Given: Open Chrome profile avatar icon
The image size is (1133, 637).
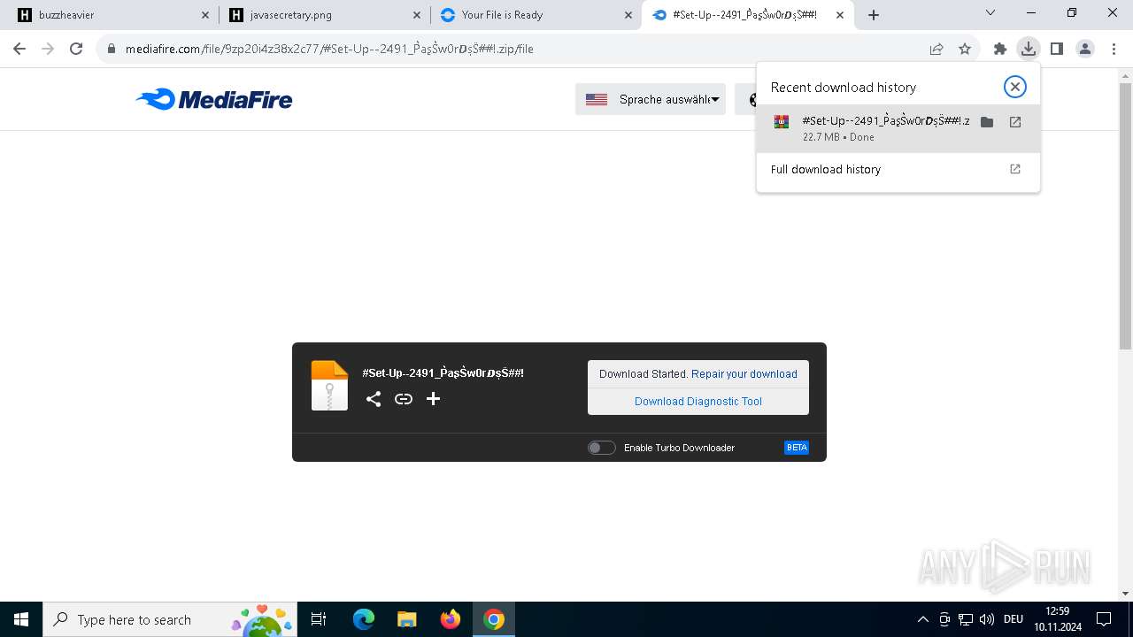Looking at the screenshot, I should [1085, 49].
